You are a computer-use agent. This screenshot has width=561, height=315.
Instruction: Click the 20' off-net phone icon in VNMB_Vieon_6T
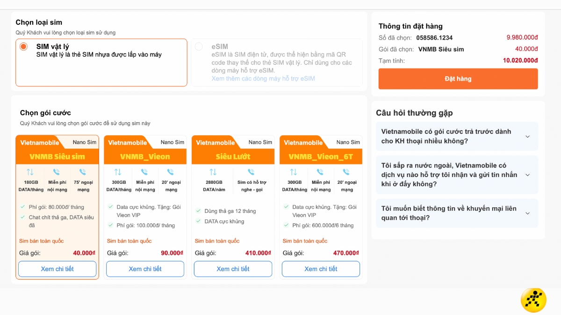(x=346, y=172)
